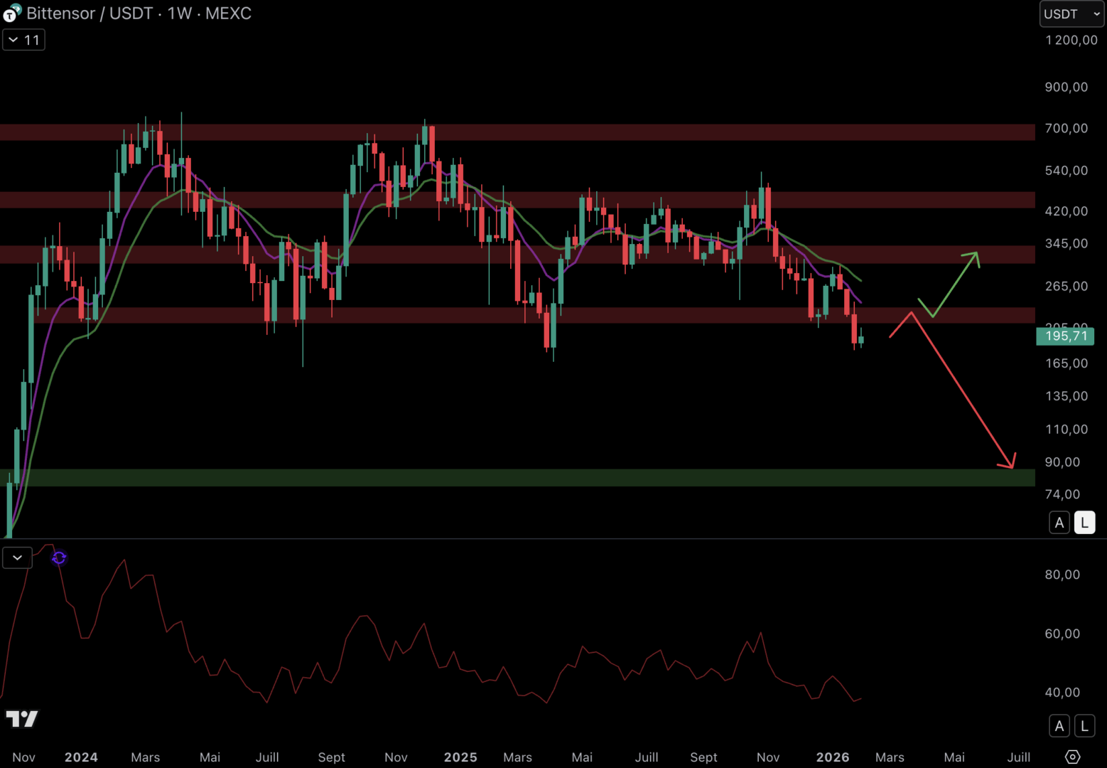Click the last weekly candle near 195

pos(861,339)
